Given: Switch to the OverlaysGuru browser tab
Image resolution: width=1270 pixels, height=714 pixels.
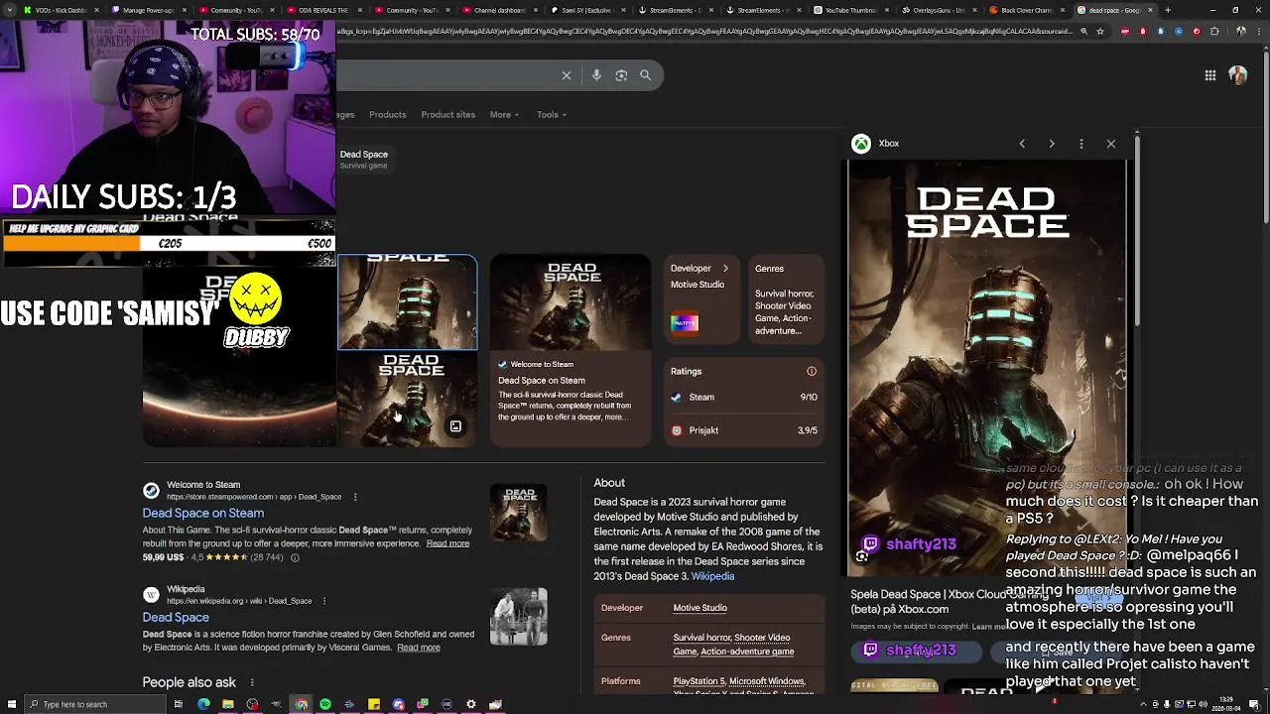Looking at the screenshot, I should pyautogui.click(x=939, y=10).
